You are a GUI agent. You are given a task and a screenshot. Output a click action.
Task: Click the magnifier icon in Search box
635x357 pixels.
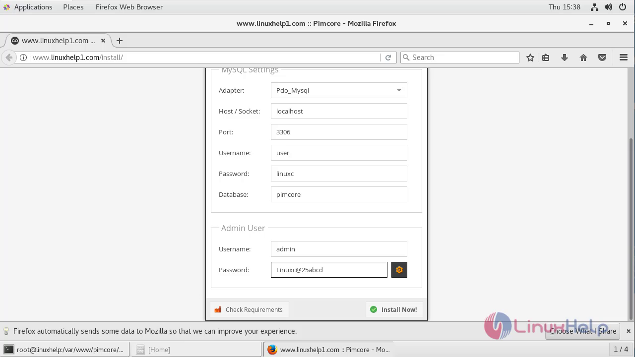[406, 58]
